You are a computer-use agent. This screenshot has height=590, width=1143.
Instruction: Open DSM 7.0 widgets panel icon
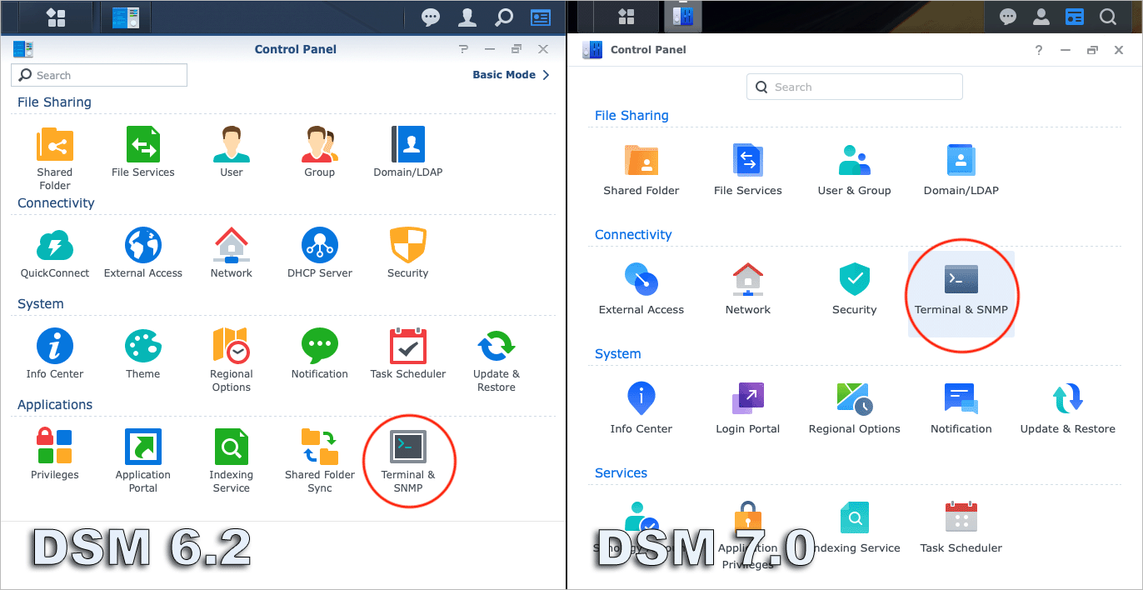pos(1075,17)
